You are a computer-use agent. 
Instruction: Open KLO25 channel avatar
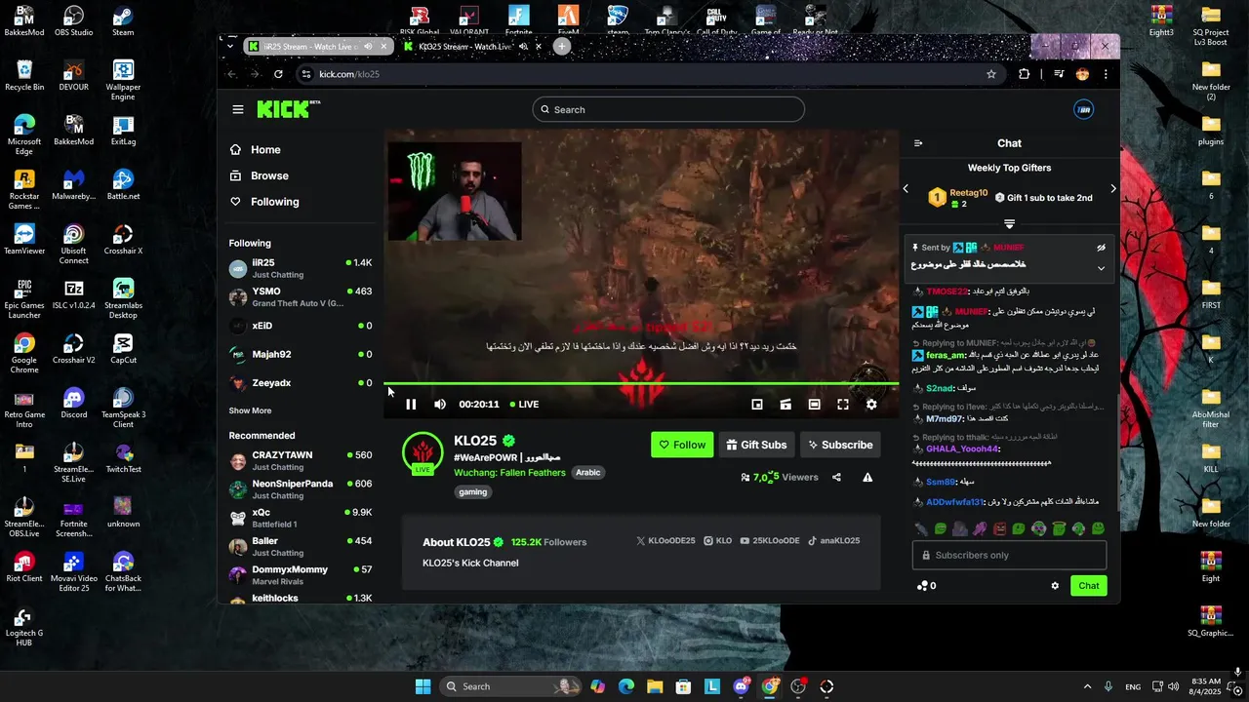[423, 453]
